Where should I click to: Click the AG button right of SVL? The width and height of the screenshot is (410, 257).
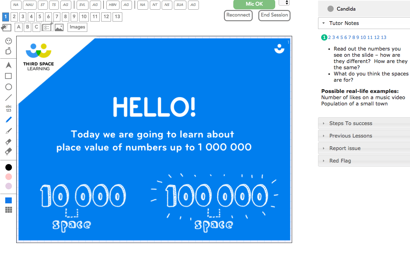95,5
